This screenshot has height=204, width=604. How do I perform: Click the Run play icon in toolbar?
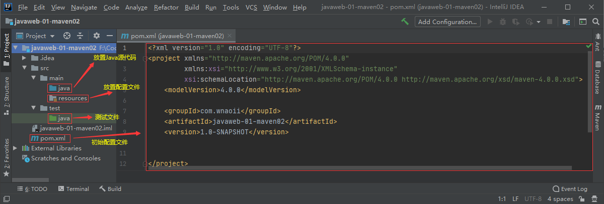[x=490, y=22]
